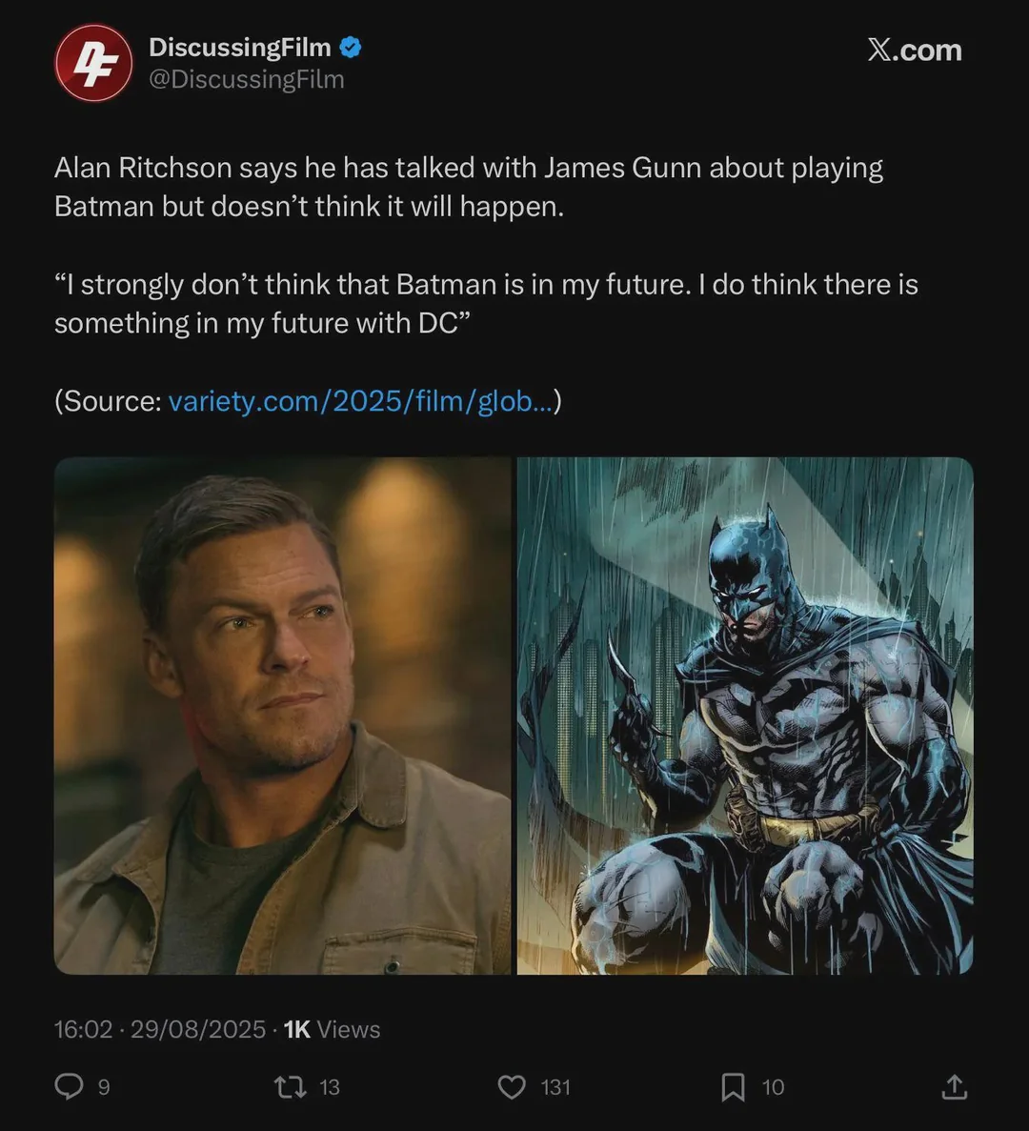Image resolution: width=1029 pixels, height=1131 pixels.
Task: Click the 13 reposts count
Action: click(330, 1087)
